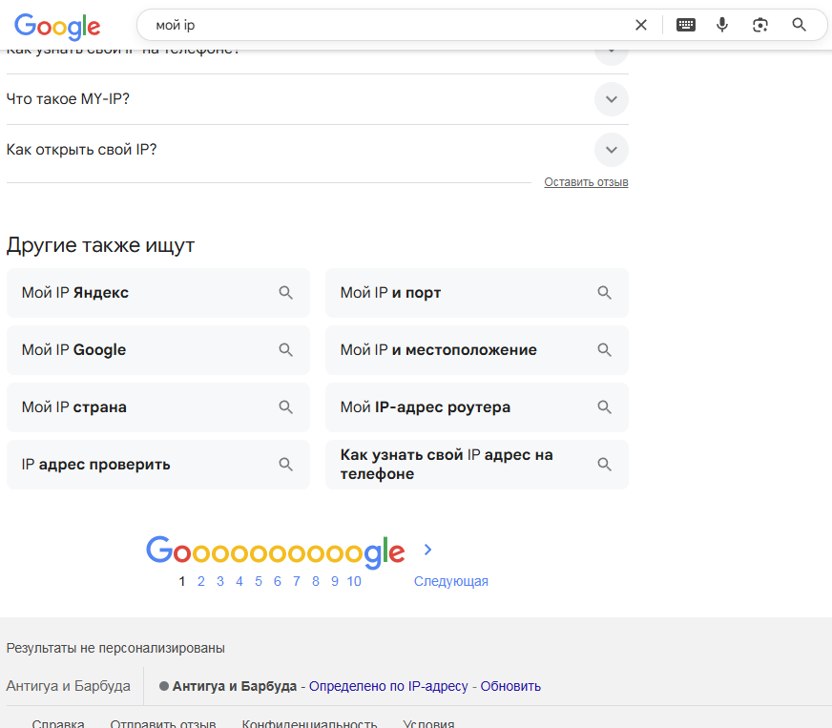Open "Определено по IP-адресу" link
The width and height of the screenshot is (832, 728).
click(388, 686)
